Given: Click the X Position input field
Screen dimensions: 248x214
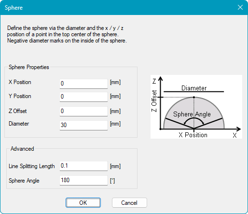Looking at the screenshot, I should [83, 84].
